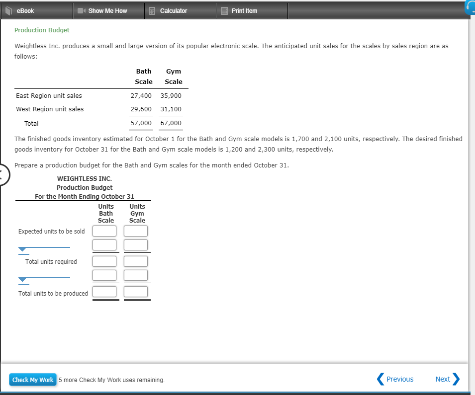Click the Previous chevron arrow icon
Screen dimensions: 475x395
[x=380, y=379]
